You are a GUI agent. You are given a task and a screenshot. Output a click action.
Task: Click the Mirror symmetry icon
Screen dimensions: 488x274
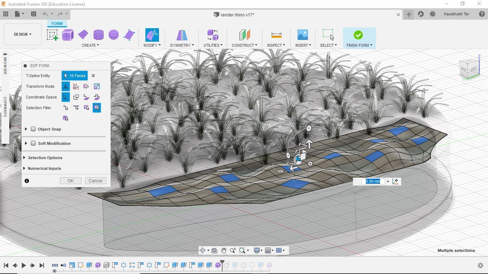point(182,35)
